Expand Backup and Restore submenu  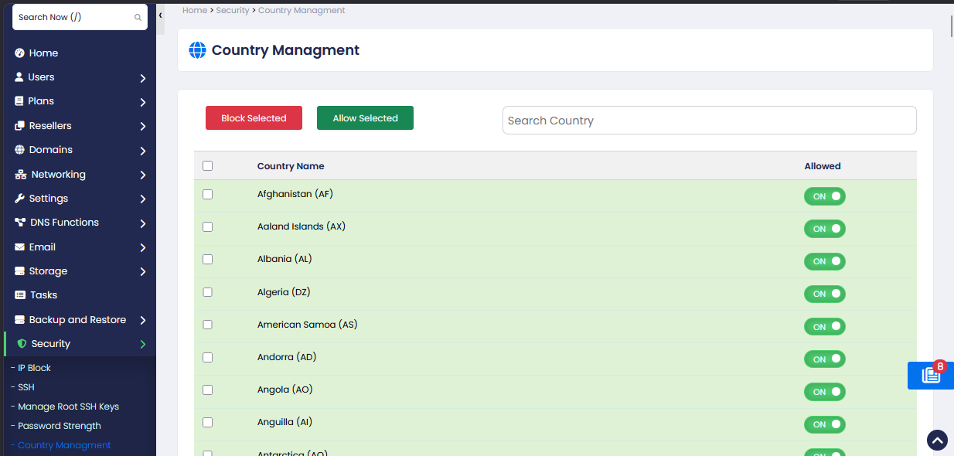143,320
